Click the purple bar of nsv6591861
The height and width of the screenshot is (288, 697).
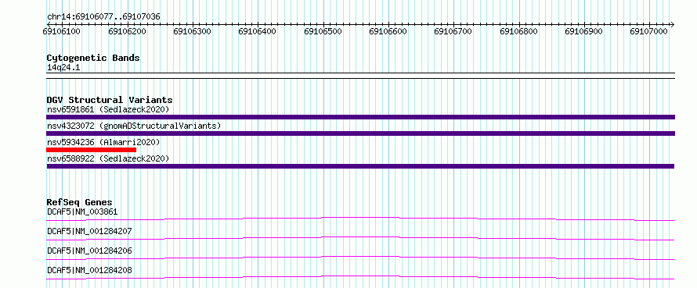coord(360,117)
